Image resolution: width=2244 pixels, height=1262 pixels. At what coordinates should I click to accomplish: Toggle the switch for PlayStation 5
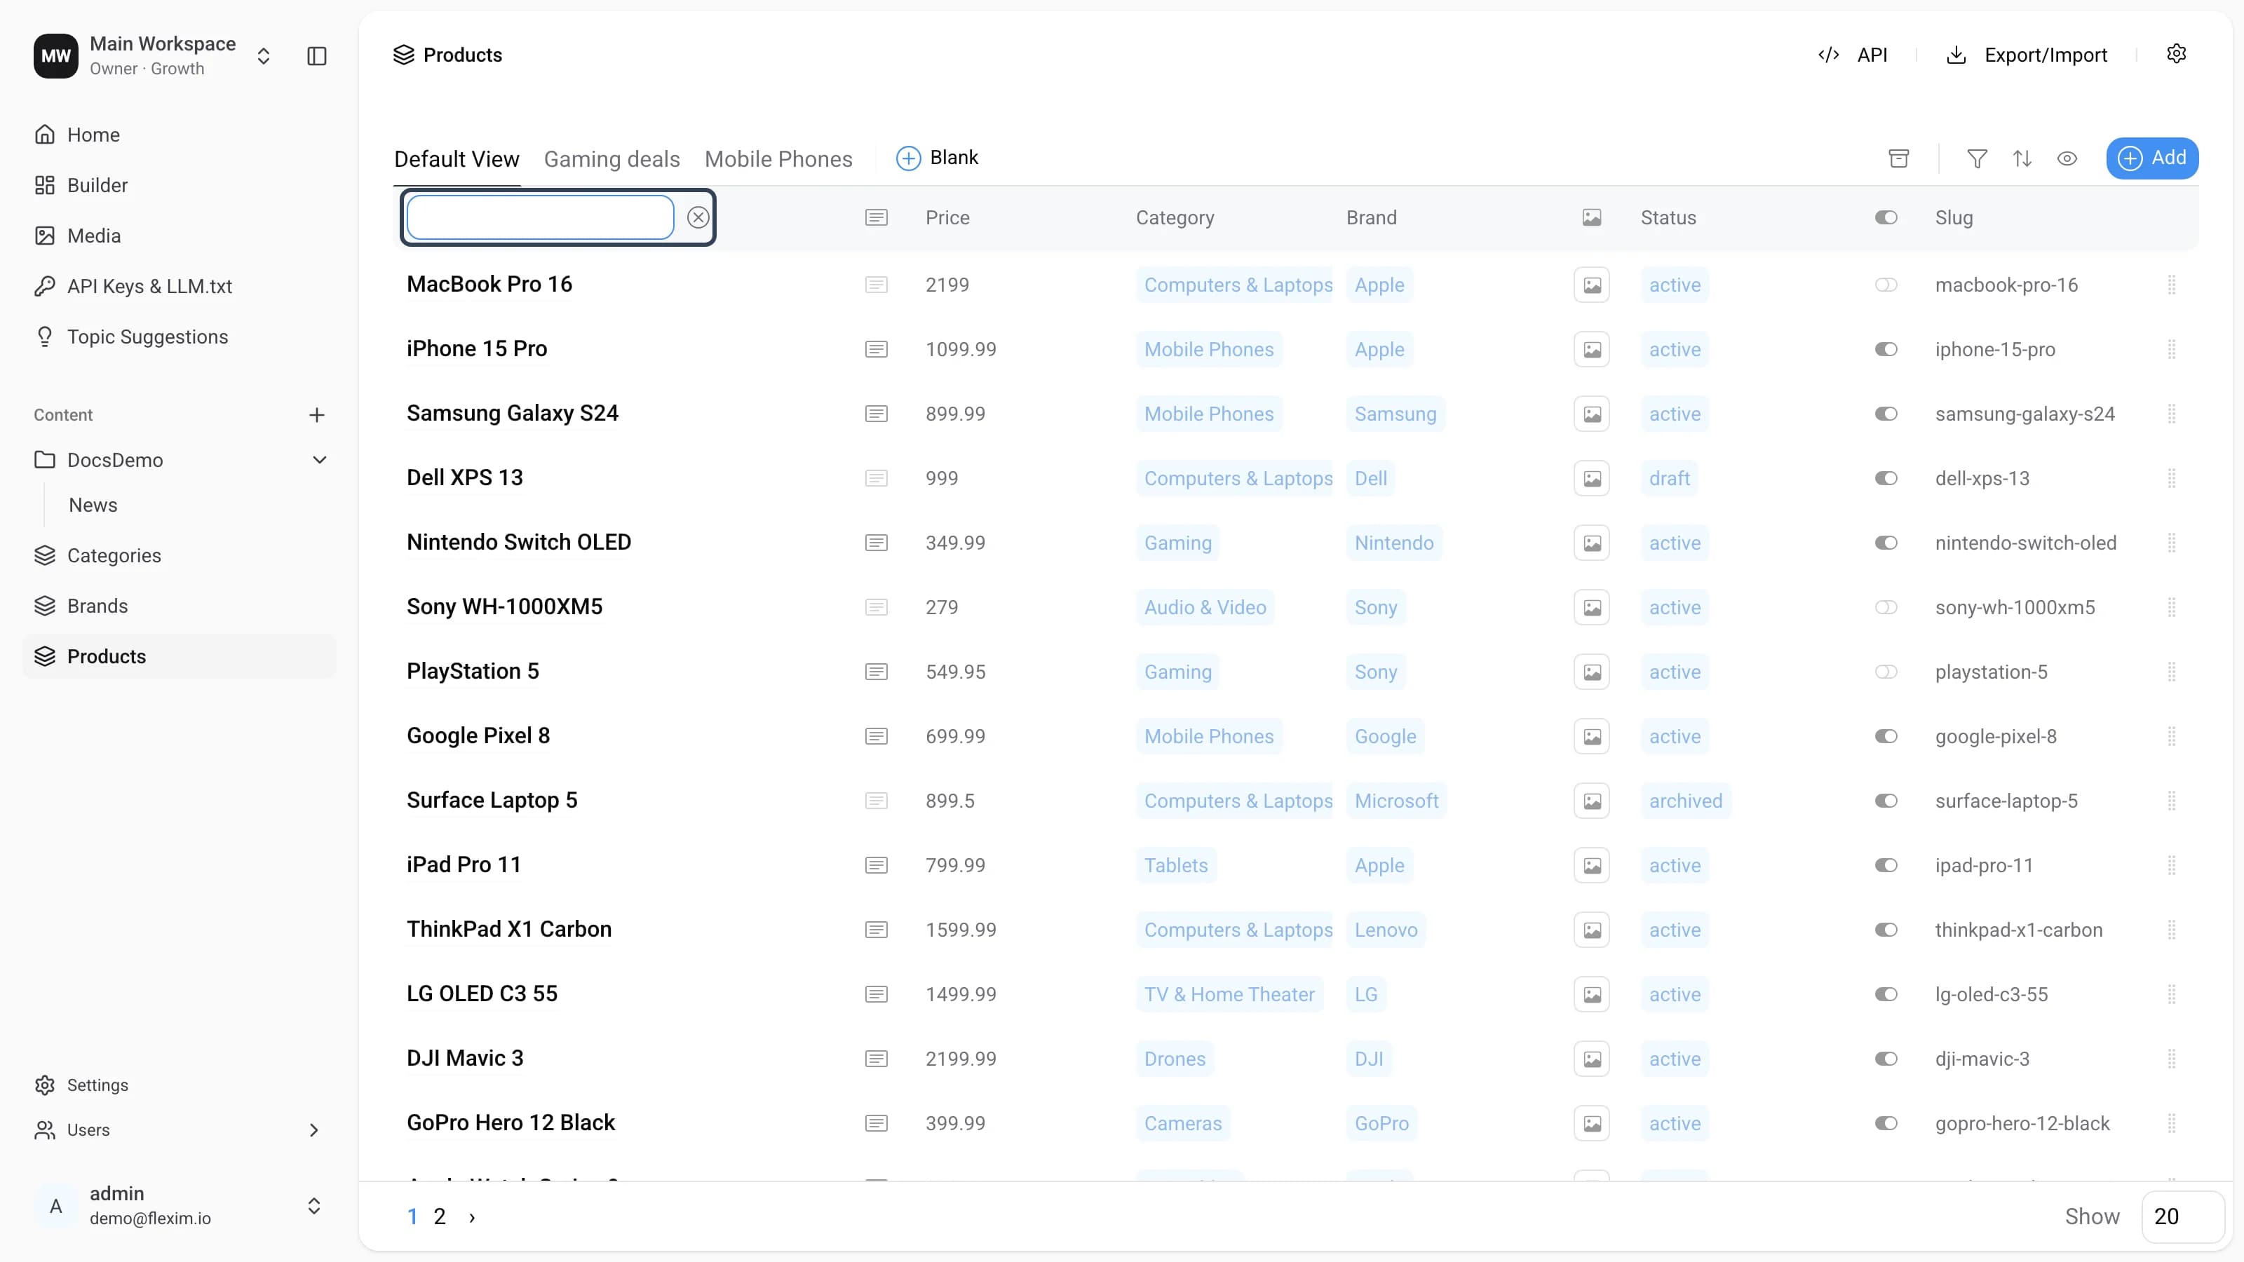1886,672
